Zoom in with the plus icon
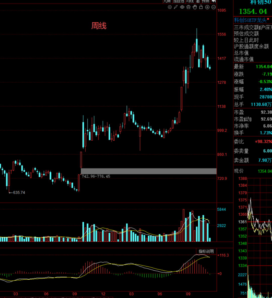 [x=207, y=7]
